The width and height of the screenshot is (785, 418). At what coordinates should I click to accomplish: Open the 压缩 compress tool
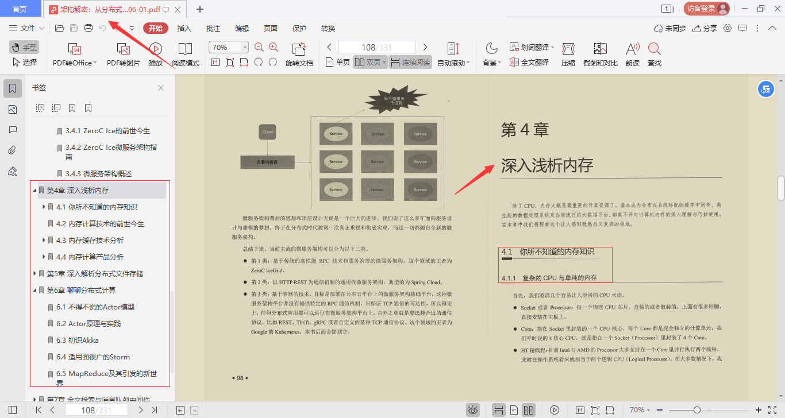(568, 55)
